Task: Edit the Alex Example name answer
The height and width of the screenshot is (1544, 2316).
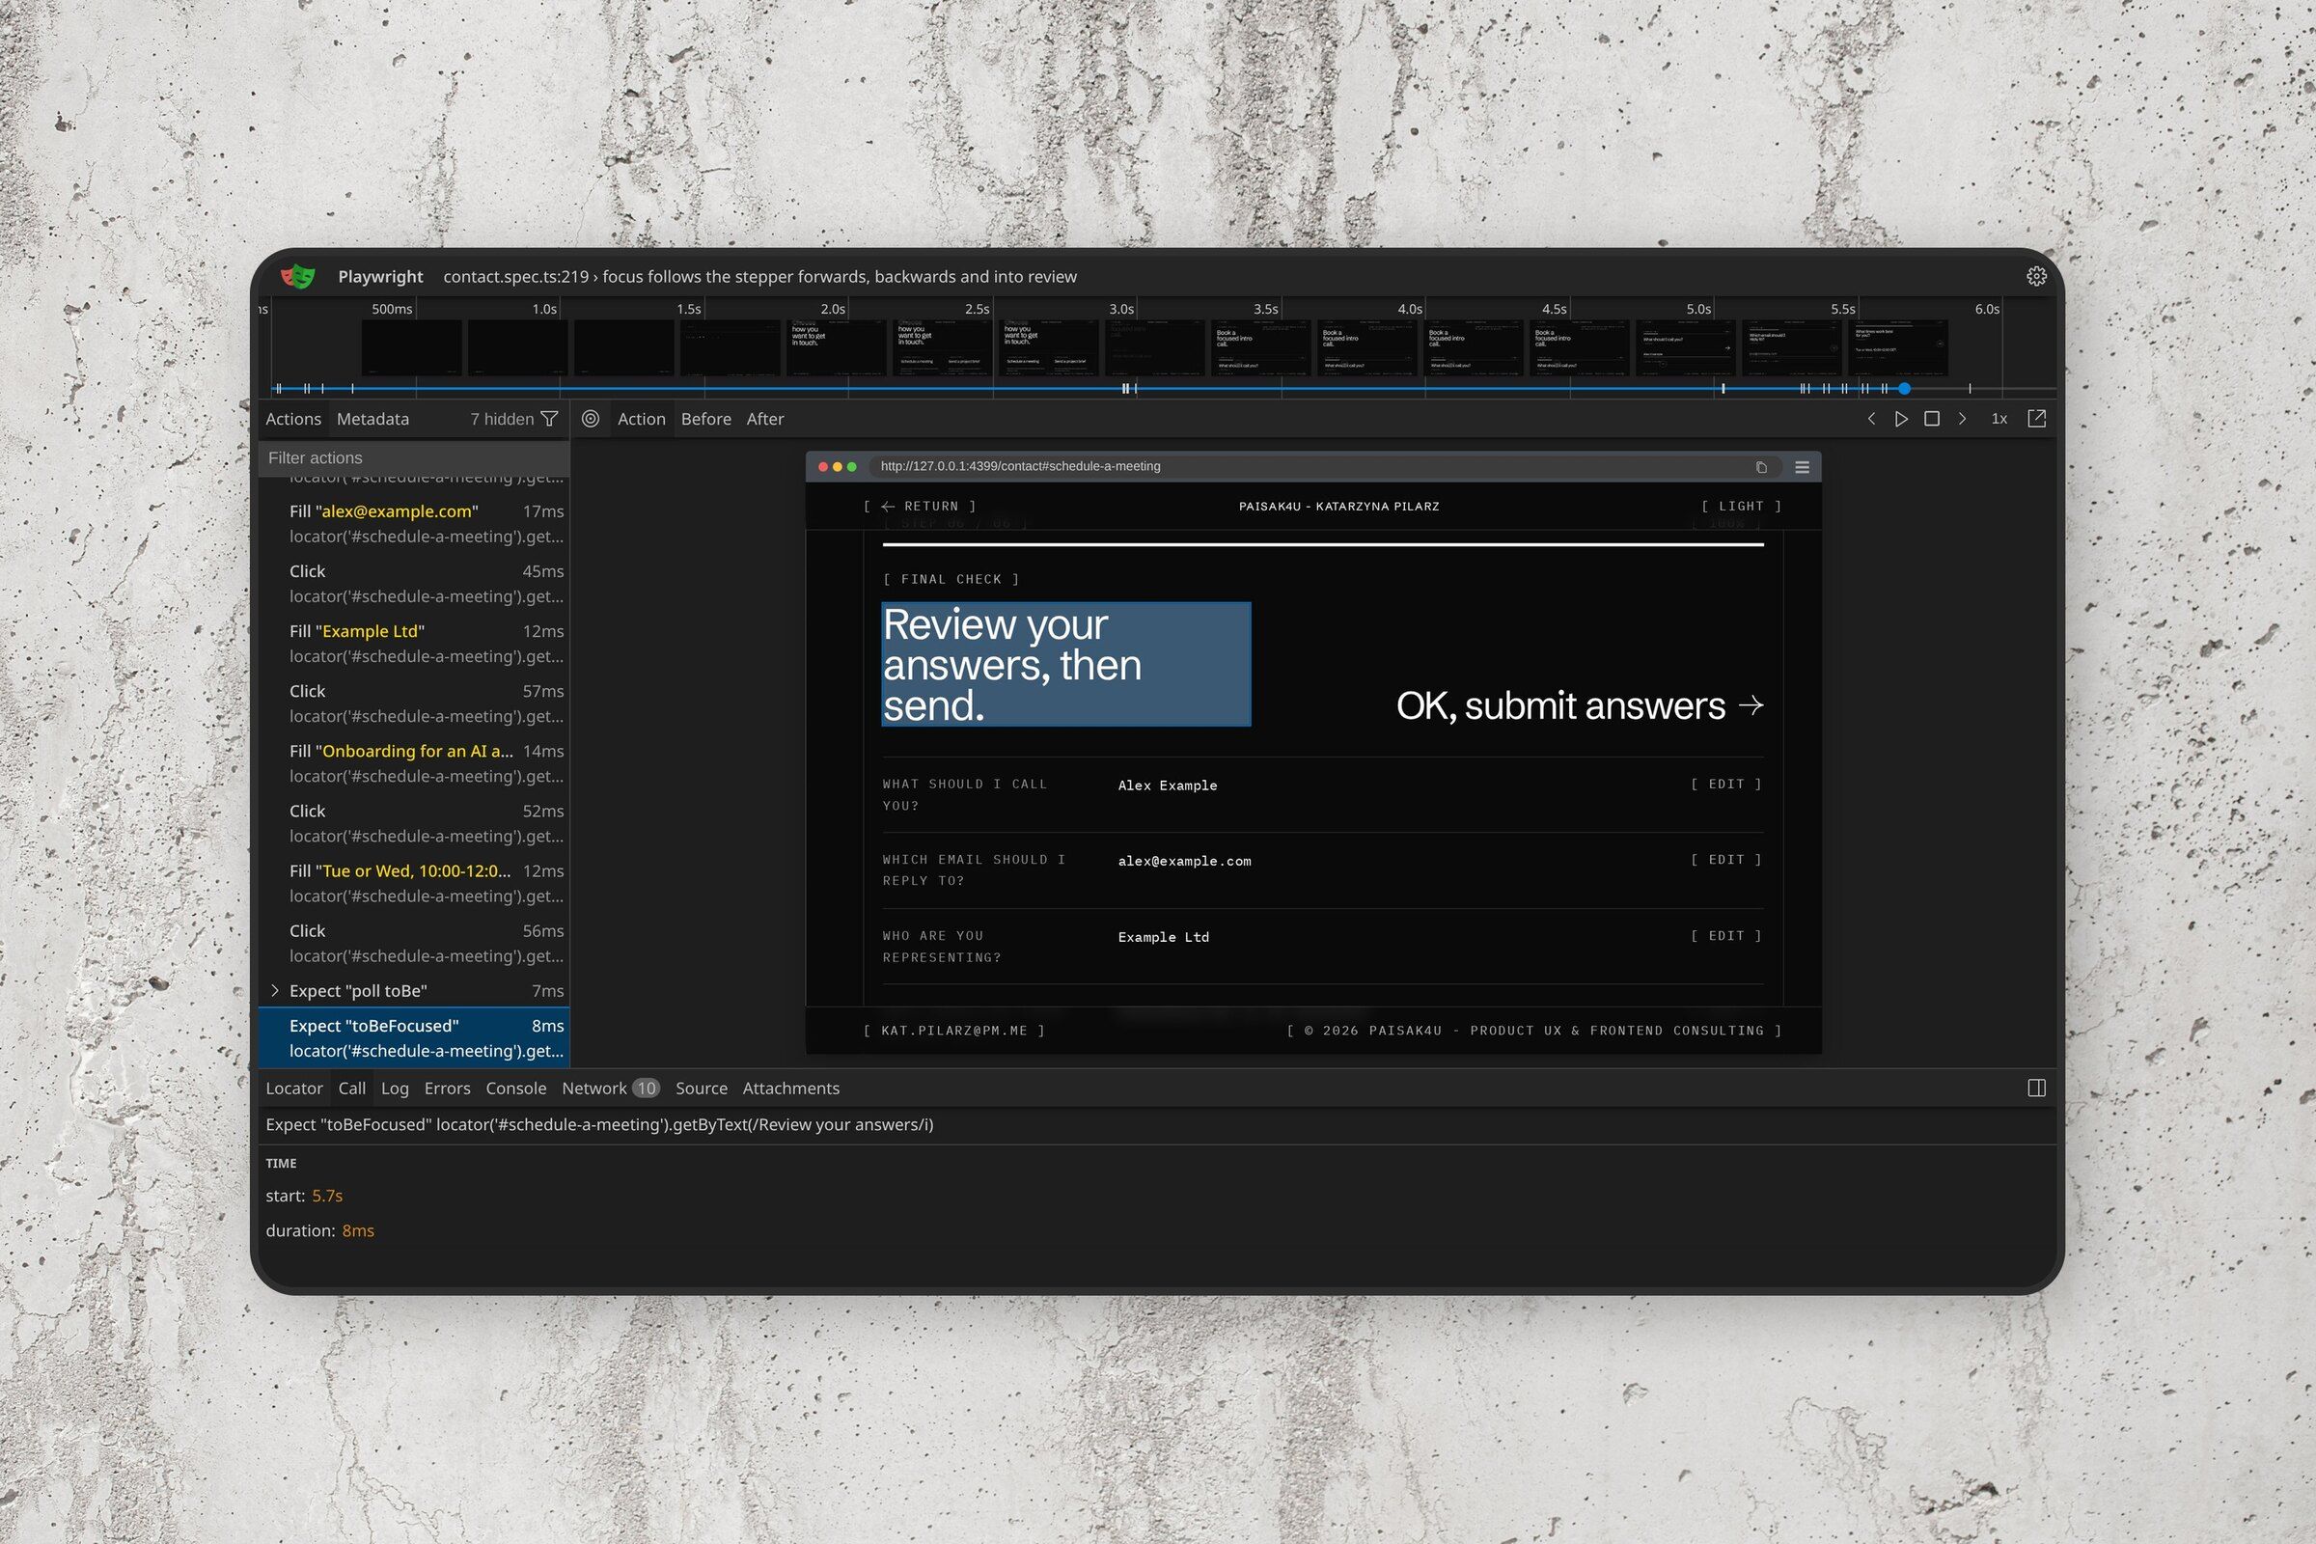Action: 1725,784
